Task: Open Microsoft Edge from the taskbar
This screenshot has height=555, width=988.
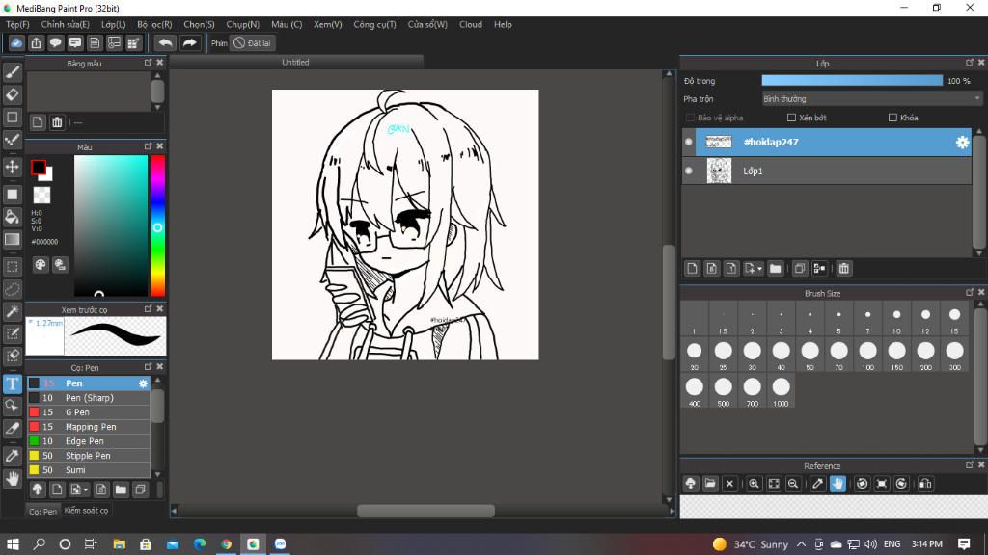Action: pos(200,544)
